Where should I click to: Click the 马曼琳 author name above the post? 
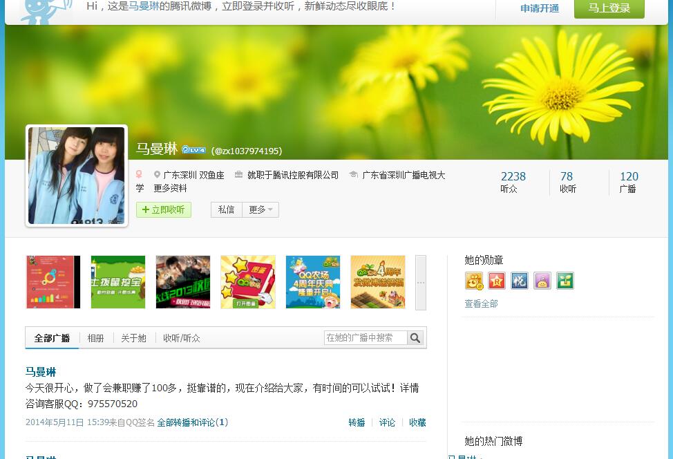coord(41,372)
